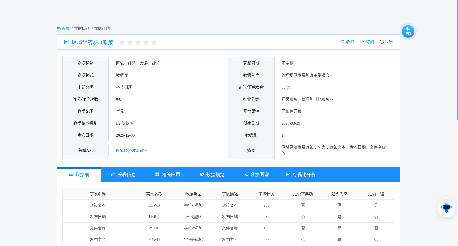Image resolution: width=458 pixels, height=246 pixels.
Task: Click the page vertical scrollbar
Action: click(457, 60)
